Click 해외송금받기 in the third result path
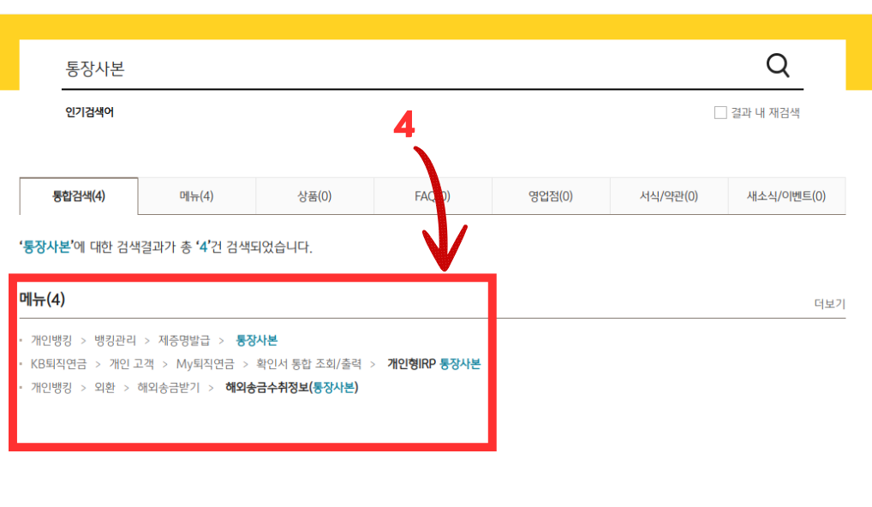The width and height of the screenshot is (872, 507). click(x=168, y=388)
